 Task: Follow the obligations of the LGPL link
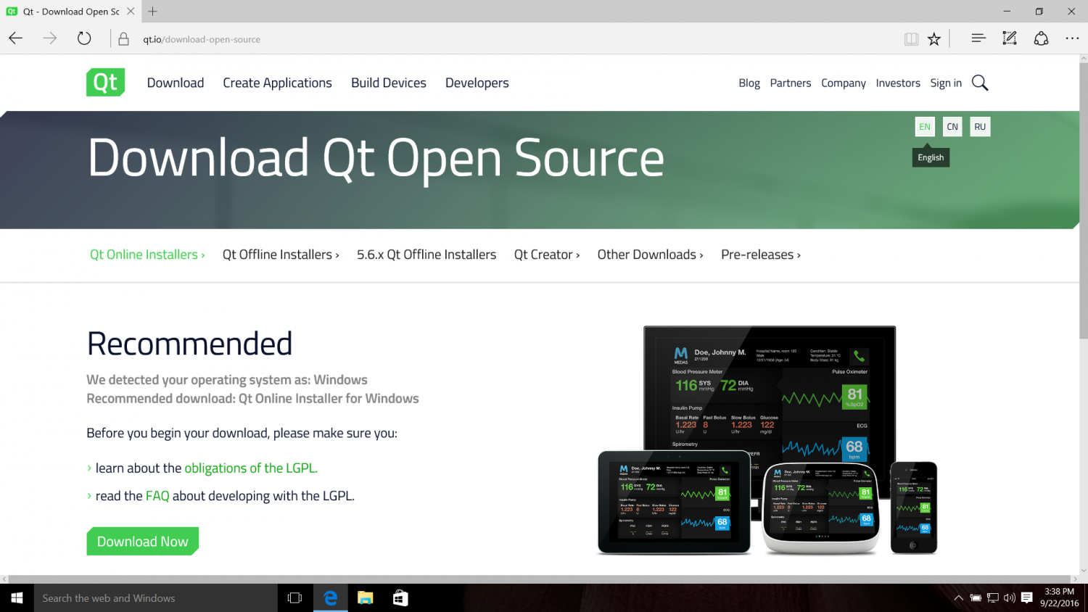pos(251,468)
